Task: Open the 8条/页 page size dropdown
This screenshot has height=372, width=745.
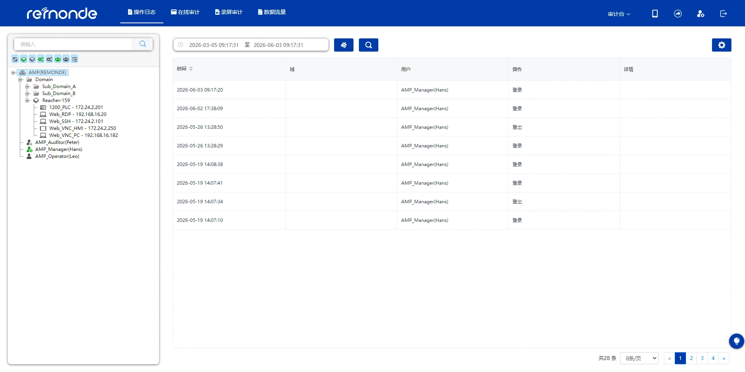Action: point(639,358)
